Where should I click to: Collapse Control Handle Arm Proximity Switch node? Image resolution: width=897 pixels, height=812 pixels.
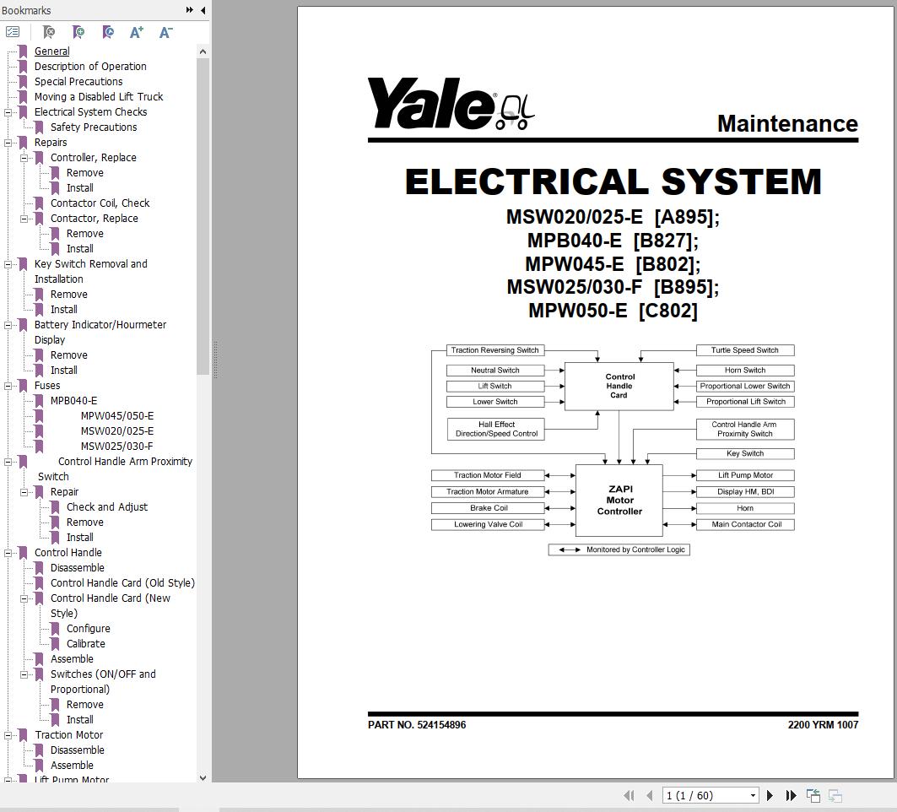pyautogui.click(x=8, y=462)
